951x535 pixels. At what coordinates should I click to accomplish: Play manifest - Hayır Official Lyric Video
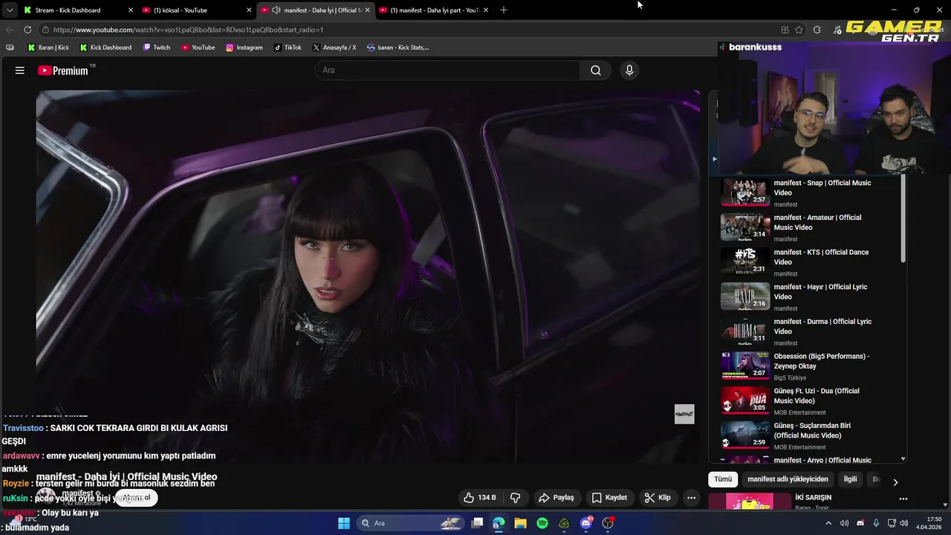click(810, 296)
